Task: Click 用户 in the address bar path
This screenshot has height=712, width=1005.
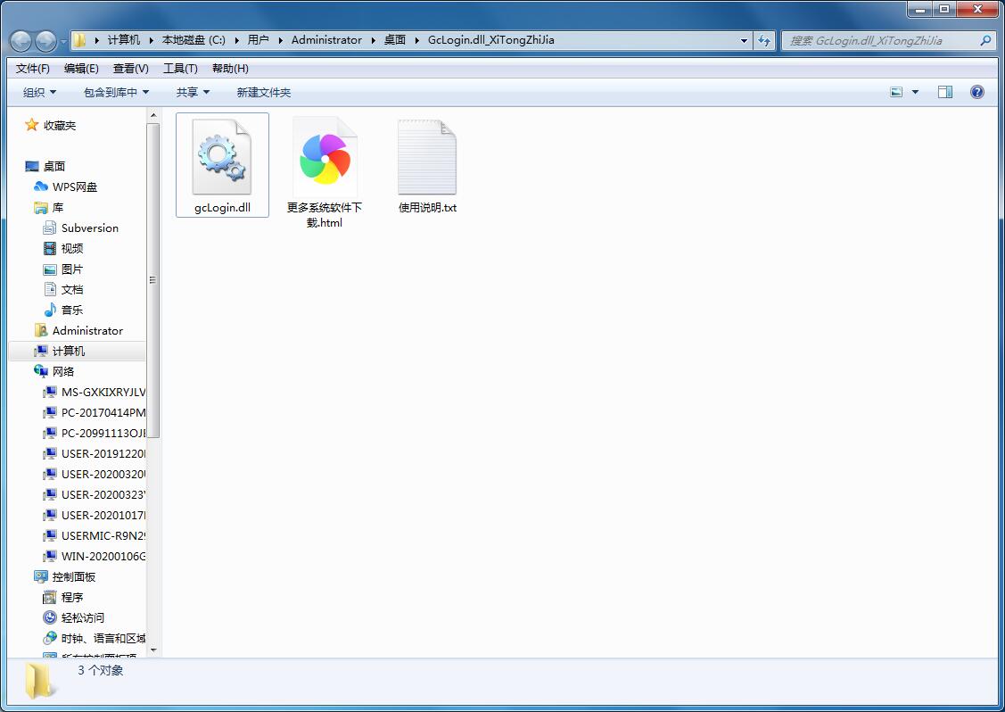Action: pyautogui.click(x=259, y=40)
